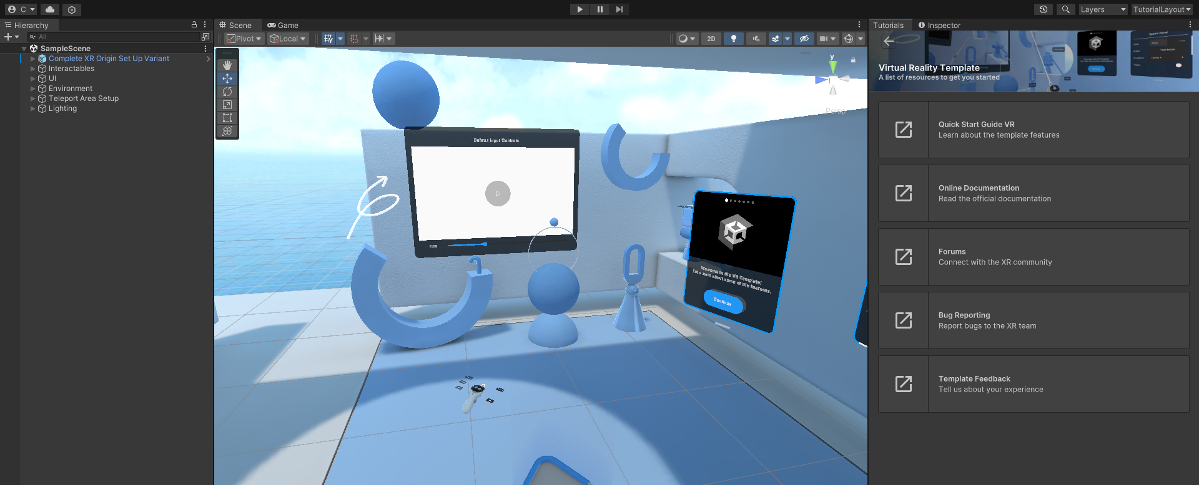Go back in the Tutorials panel
This screenshot has width=1199, height=485.
click(x=889, y=41)
